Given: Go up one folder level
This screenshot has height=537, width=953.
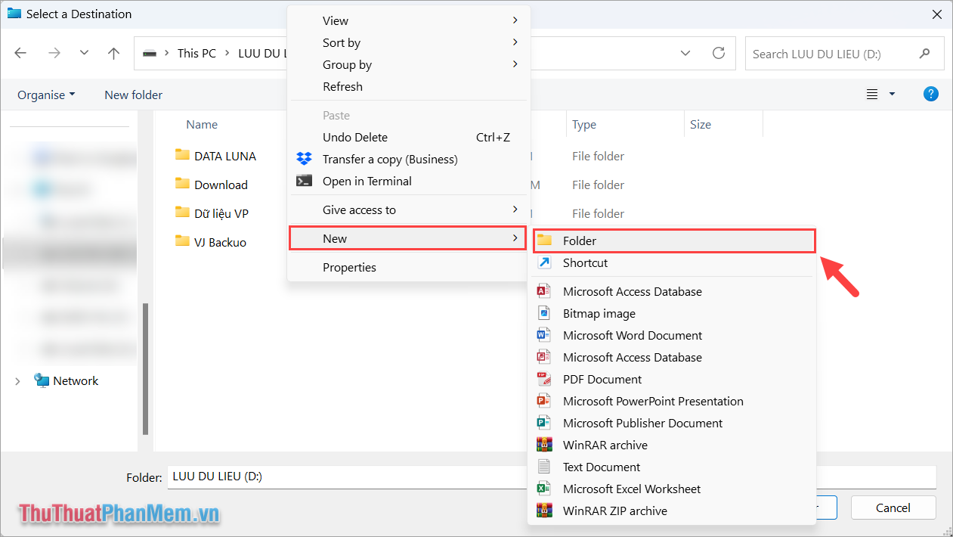Looking at the screenshot, I should (113, 53).
